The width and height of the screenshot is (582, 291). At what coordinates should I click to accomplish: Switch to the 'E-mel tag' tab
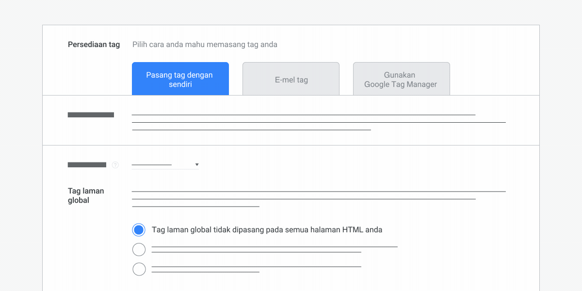point(291,79)
